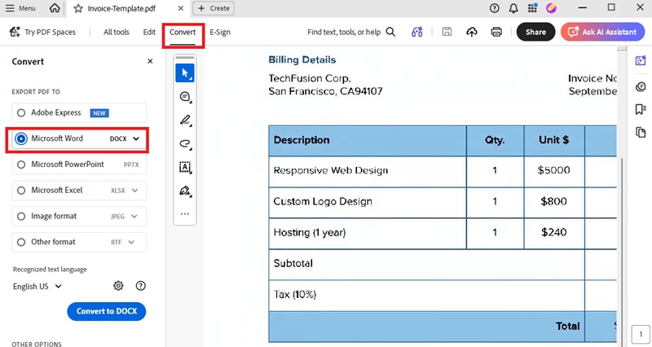The height and width of the screenshot is (347, 652).
Task: Click the Create new tab button
Action: (214, 8)
